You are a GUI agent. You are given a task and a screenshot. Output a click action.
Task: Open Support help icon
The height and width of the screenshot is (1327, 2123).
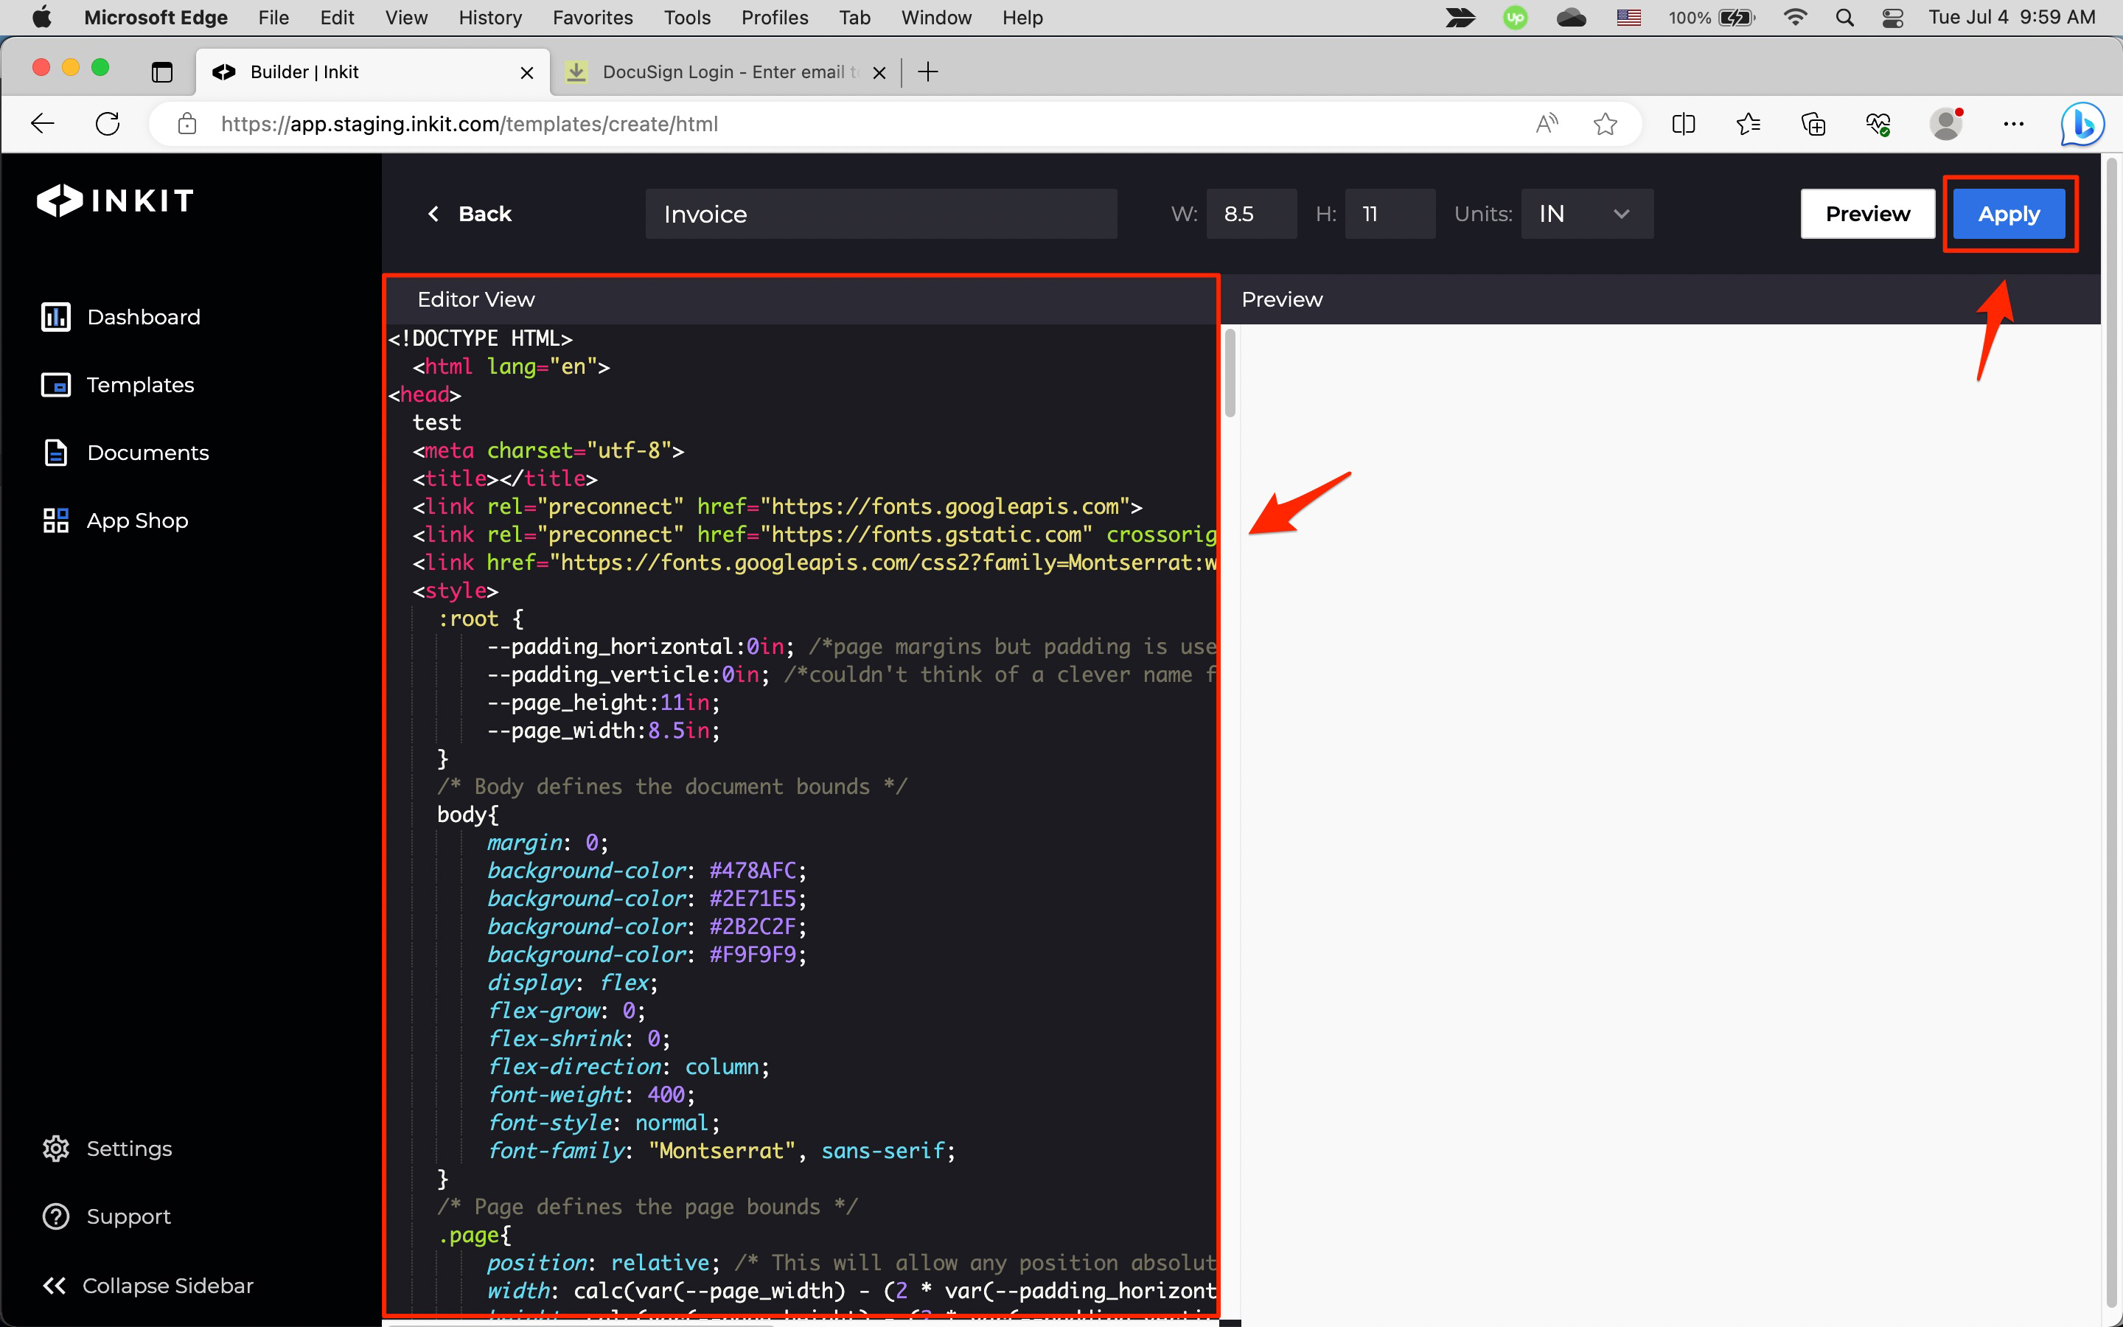coord(55,1216)
